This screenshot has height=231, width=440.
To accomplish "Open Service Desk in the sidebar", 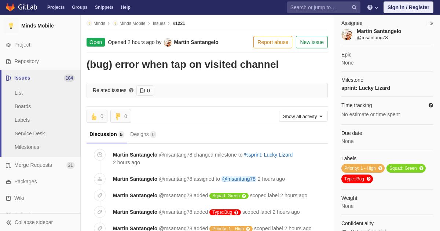I will pyautogui.click(x=30, y=133).
